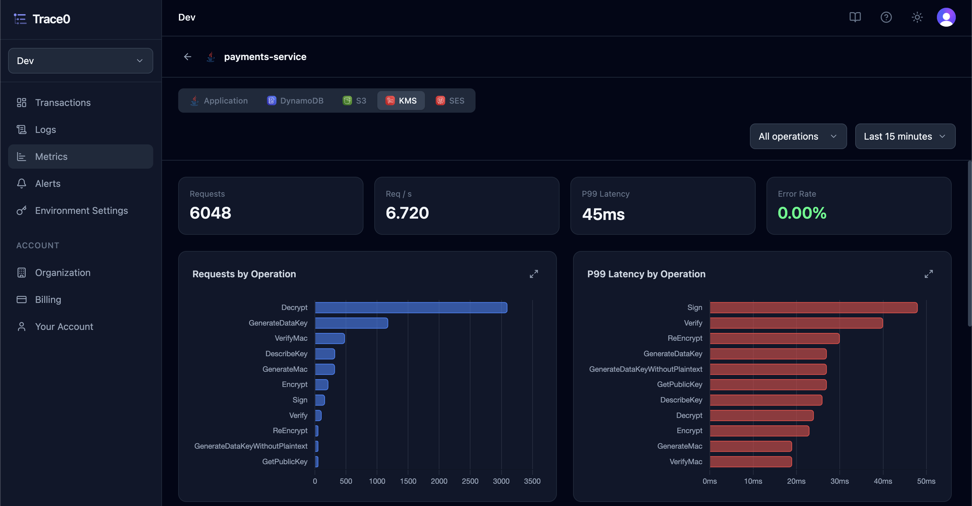Switch to the SES tab
The image size is (972, 506).
pyautogui.click(x=450, y=101)
